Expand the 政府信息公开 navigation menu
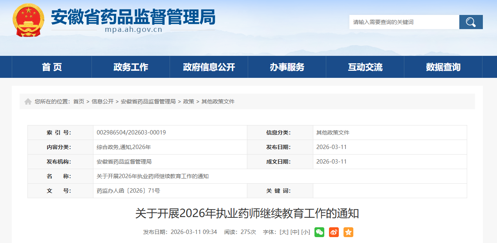 pos(209,67)
